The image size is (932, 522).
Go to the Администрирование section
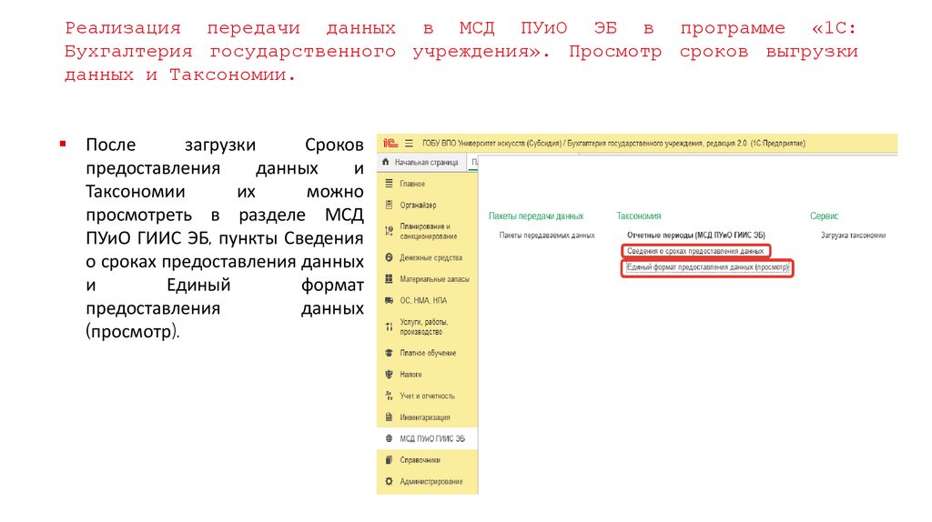click(431, 481)
